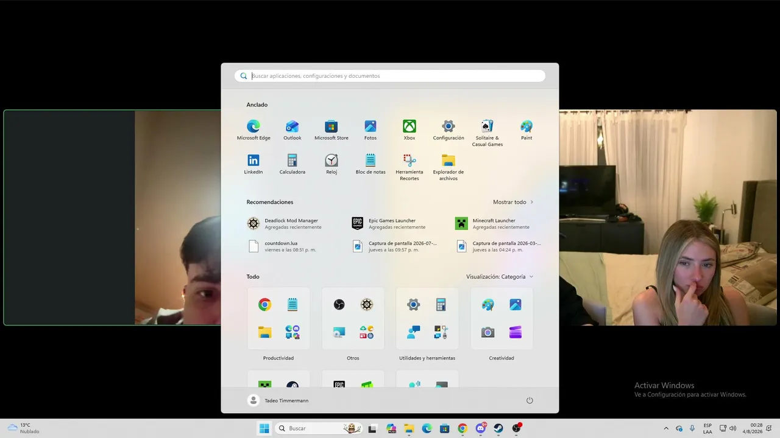Open the LinkedIn app
Viewport: 780px width, 438px height.
253,164
